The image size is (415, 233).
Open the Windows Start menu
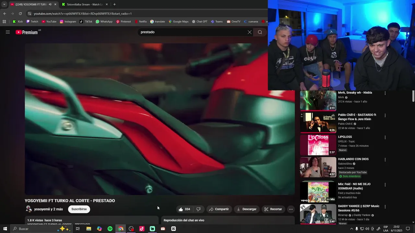point(5,229)
